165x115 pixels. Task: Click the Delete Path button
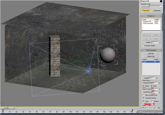151,56
